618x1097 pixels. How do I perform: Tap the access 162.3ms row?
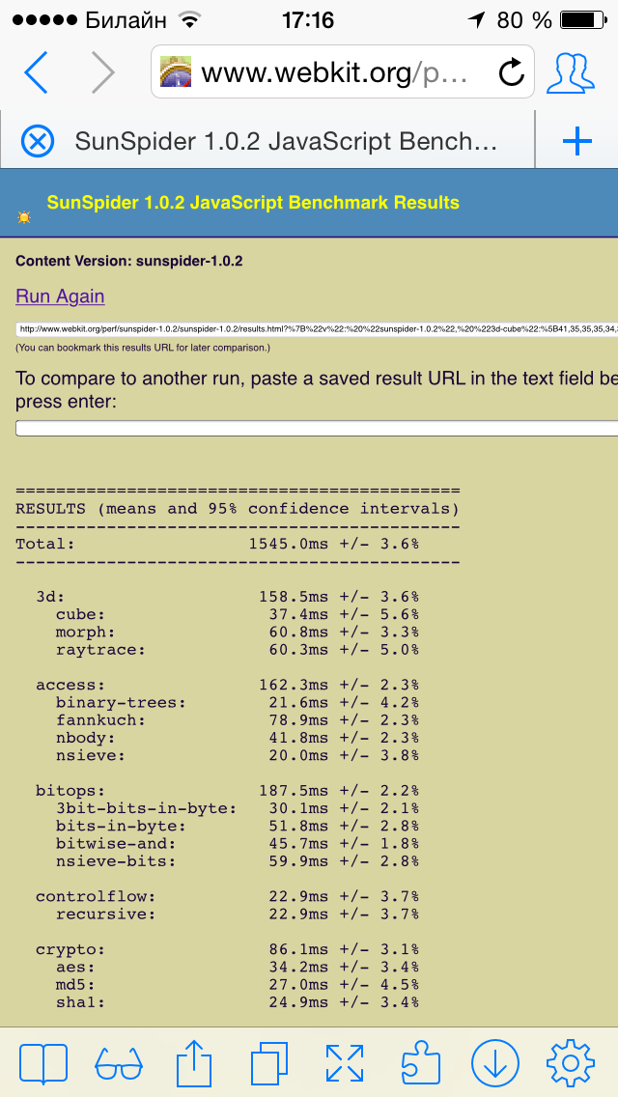[x=228, y=685]
